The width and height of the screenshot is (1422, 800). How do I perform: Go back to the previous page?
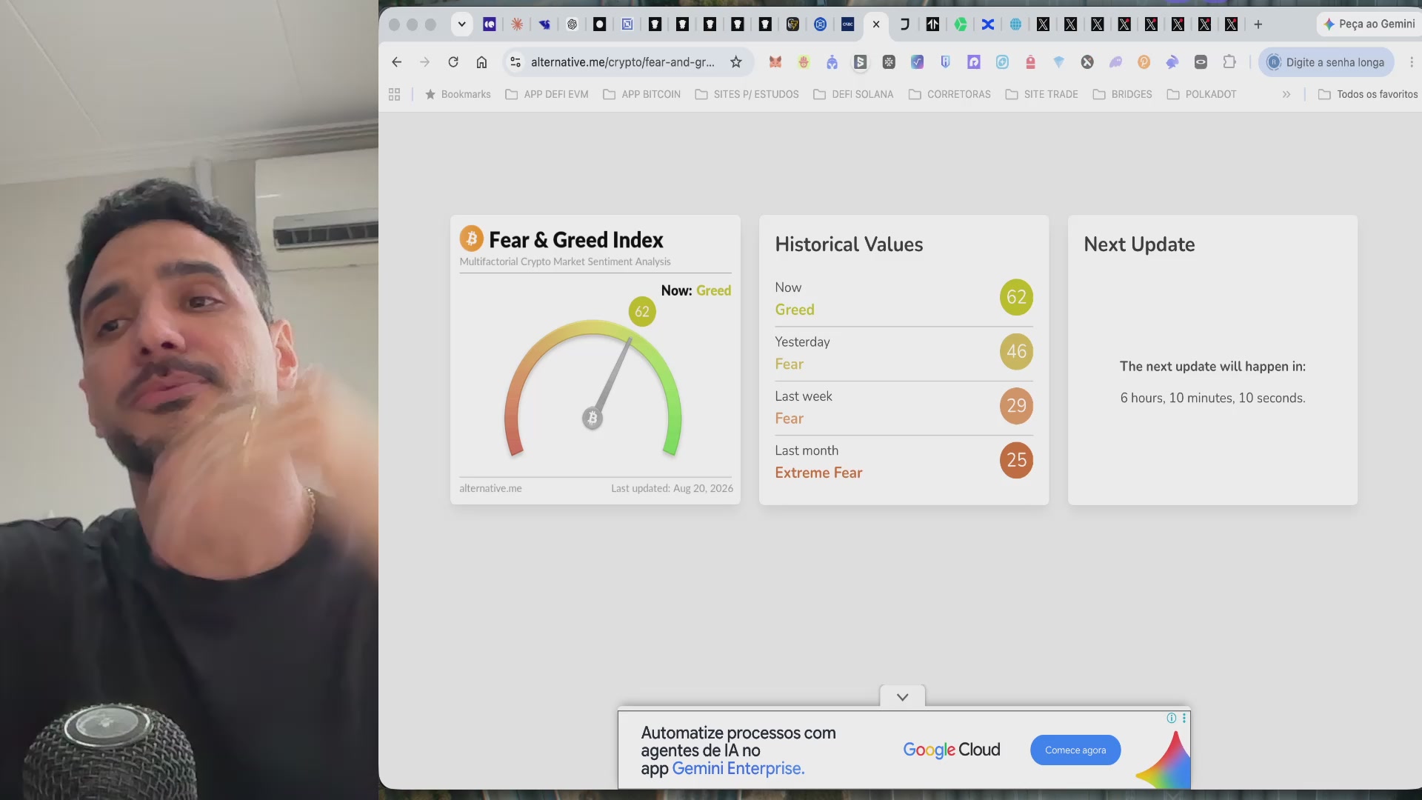pos(397,62)
